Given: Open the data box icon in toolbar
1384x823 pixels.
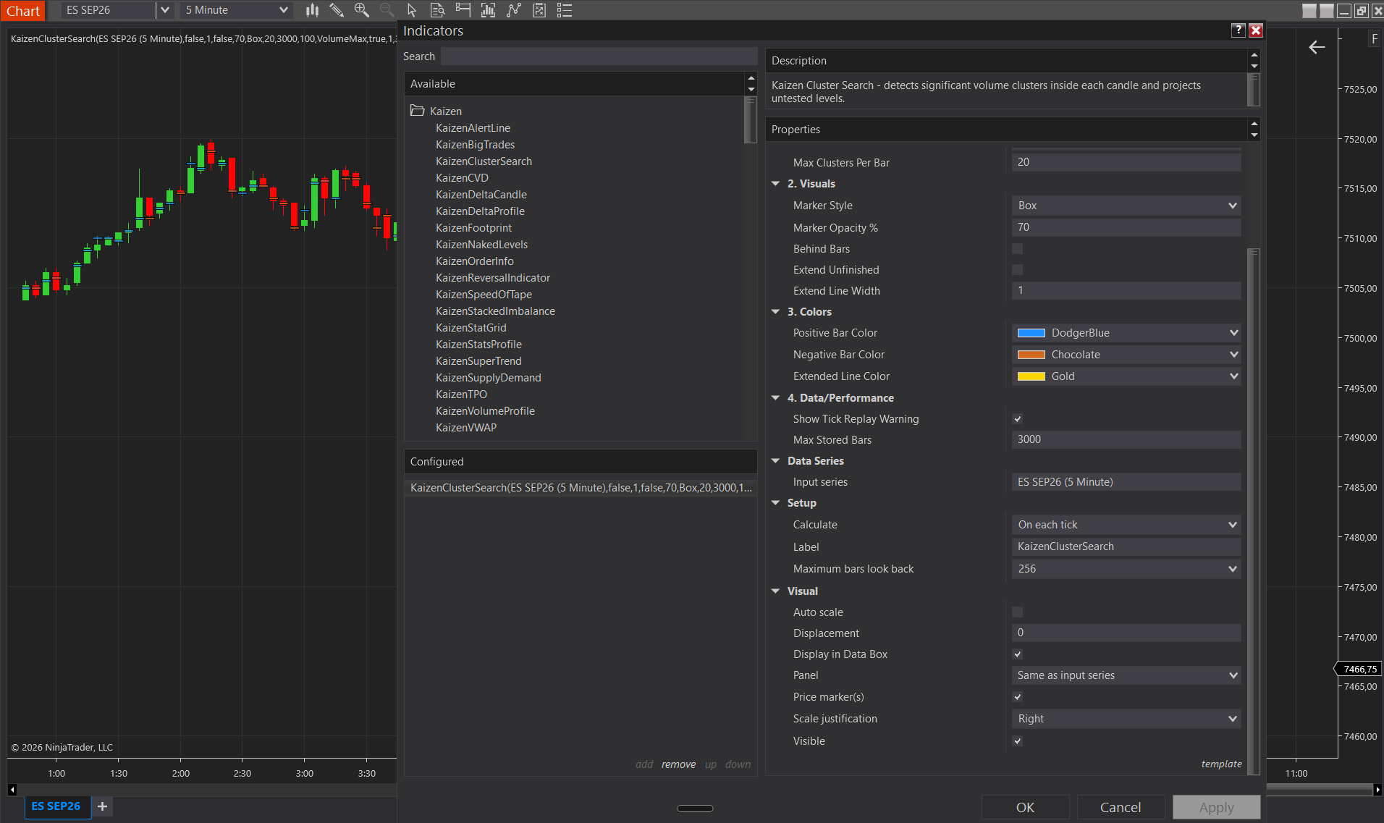Looking at the screenshot, I should coord(437,10).
